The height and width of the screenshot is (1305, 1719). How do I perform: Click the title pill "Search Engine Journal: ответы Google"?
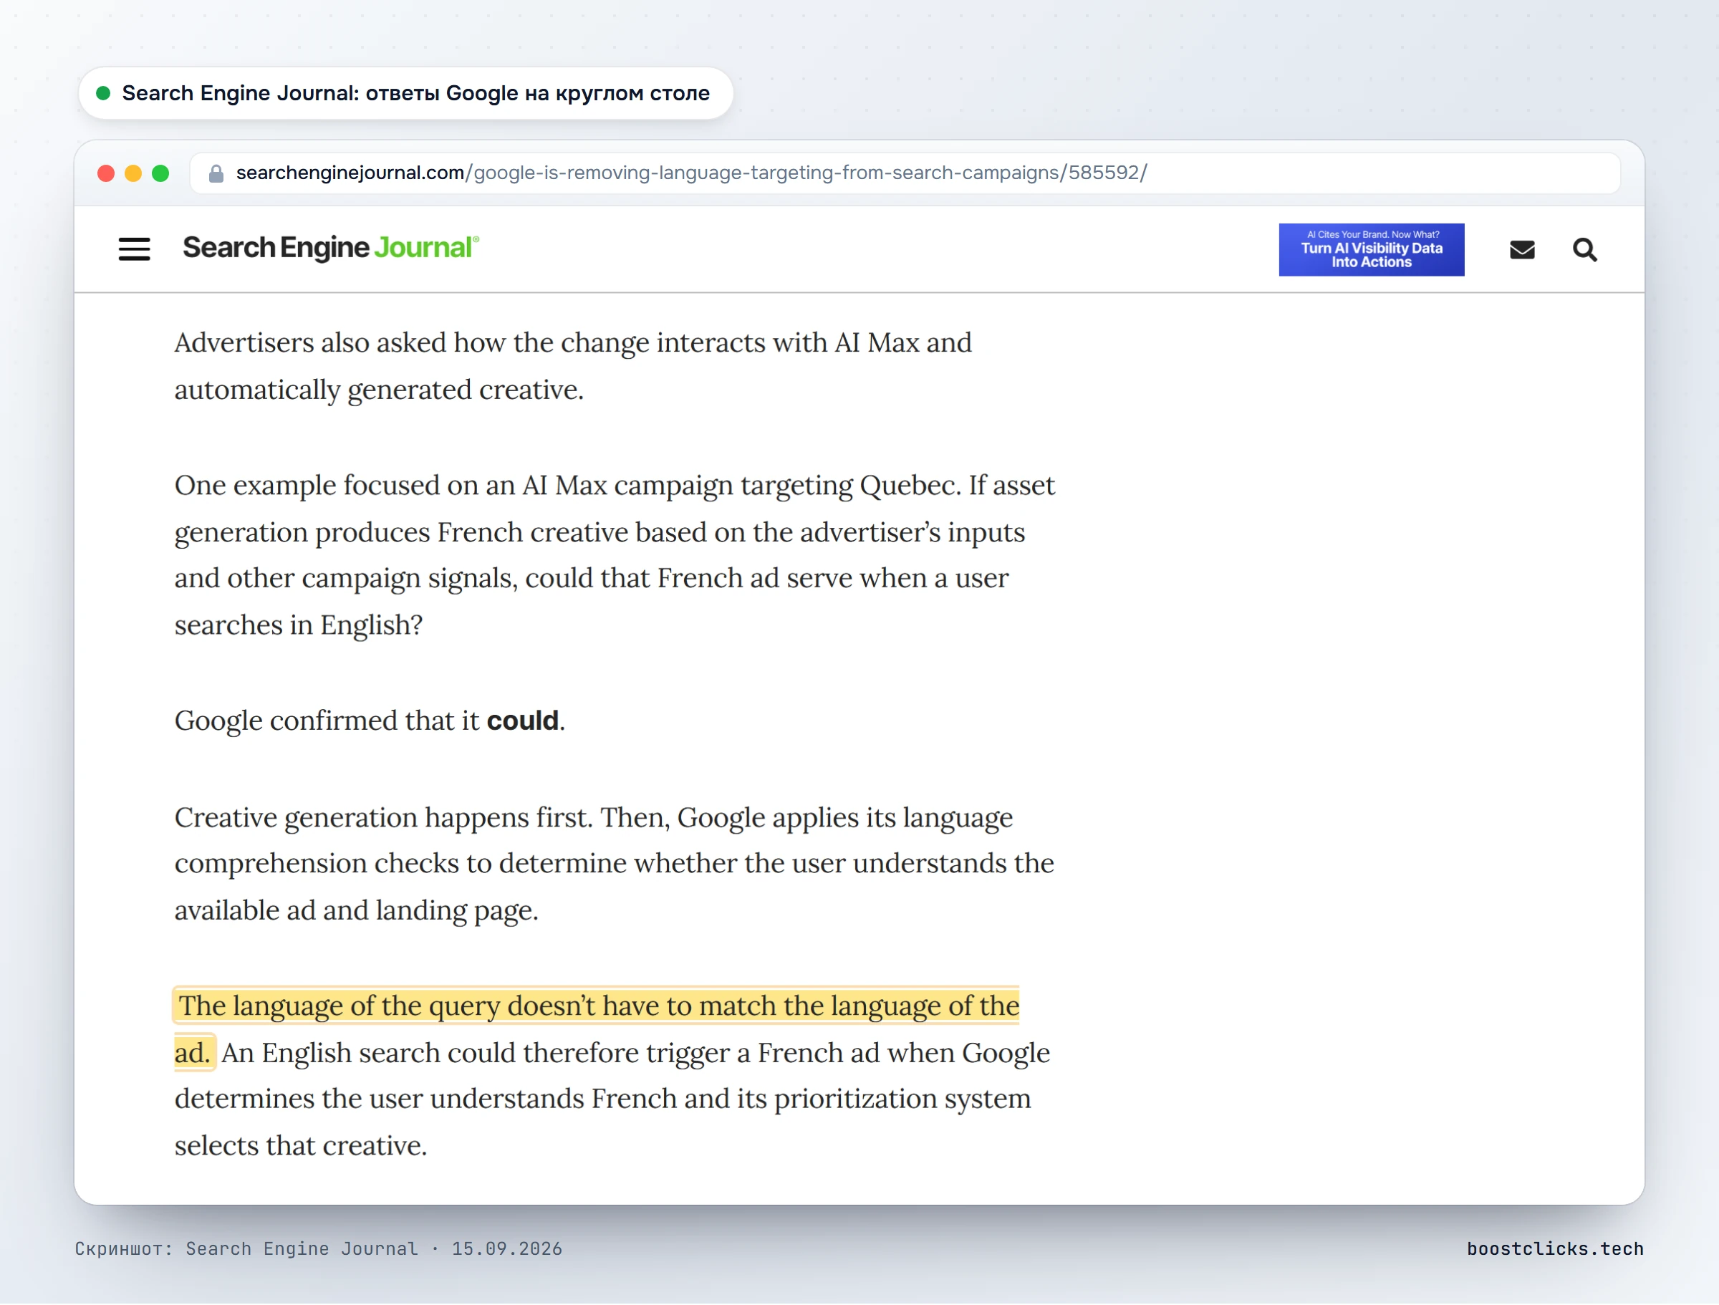click(405, 93)
